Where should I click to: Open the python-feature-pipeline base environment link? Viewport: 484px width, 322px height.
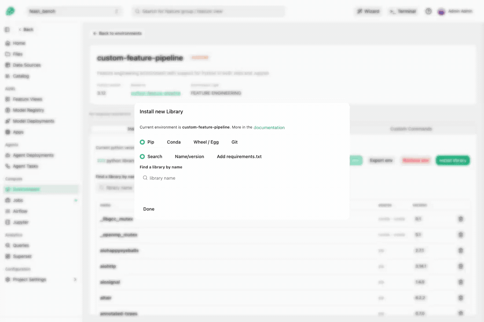point(156,93)
